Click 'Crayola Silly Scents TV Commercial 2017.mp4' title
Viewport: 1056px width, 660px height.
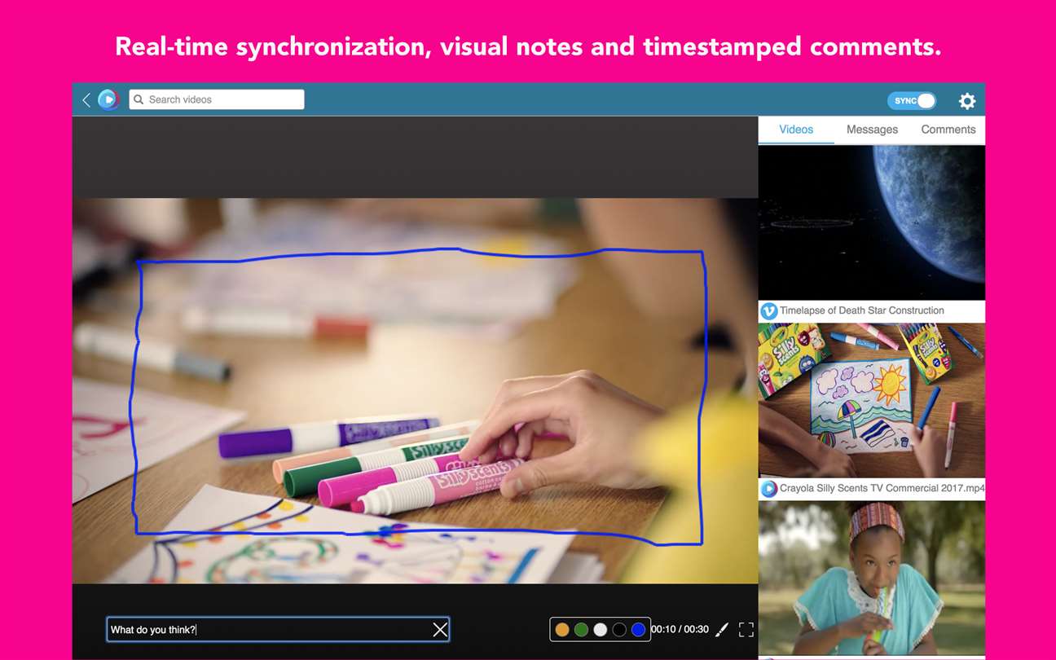coord(882,489)
